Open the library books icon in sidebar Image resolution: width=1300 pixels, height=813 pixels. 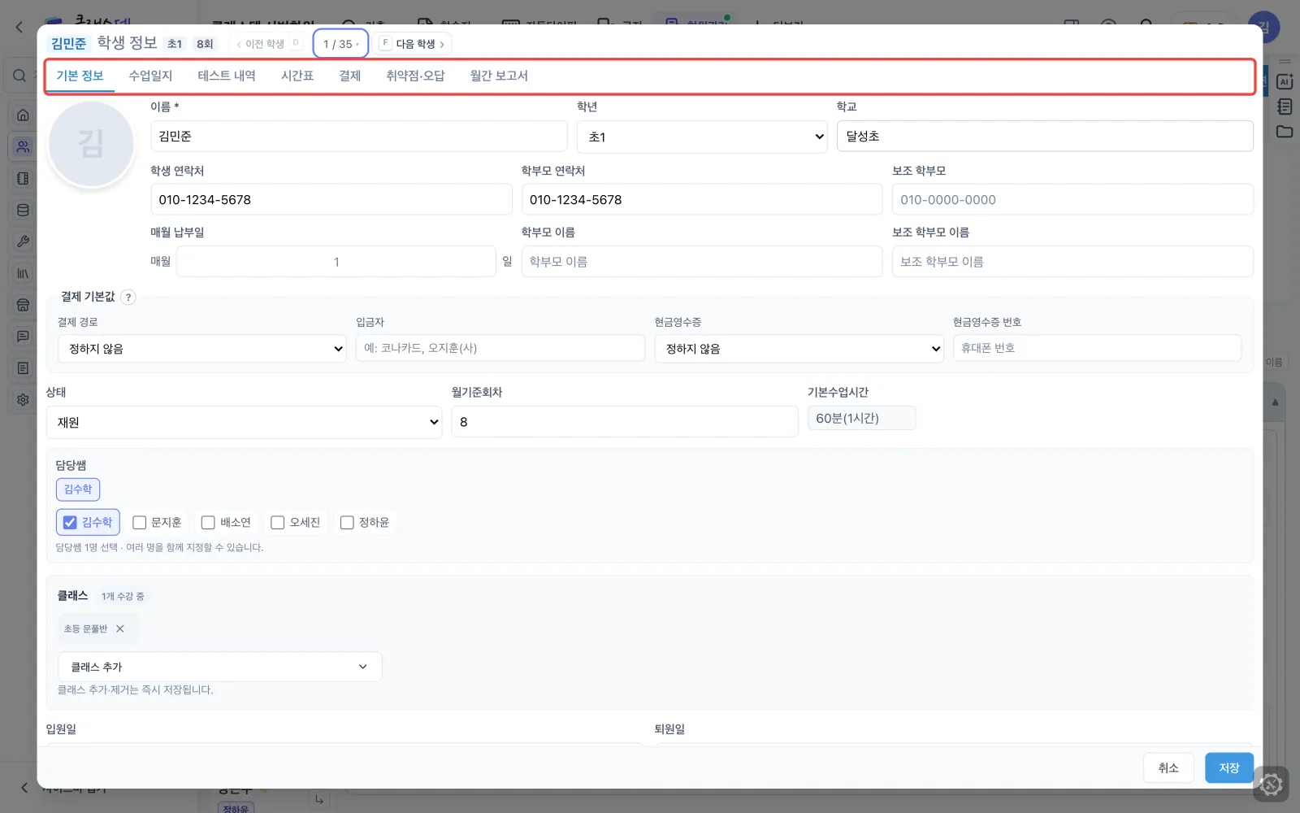(23, 273)
